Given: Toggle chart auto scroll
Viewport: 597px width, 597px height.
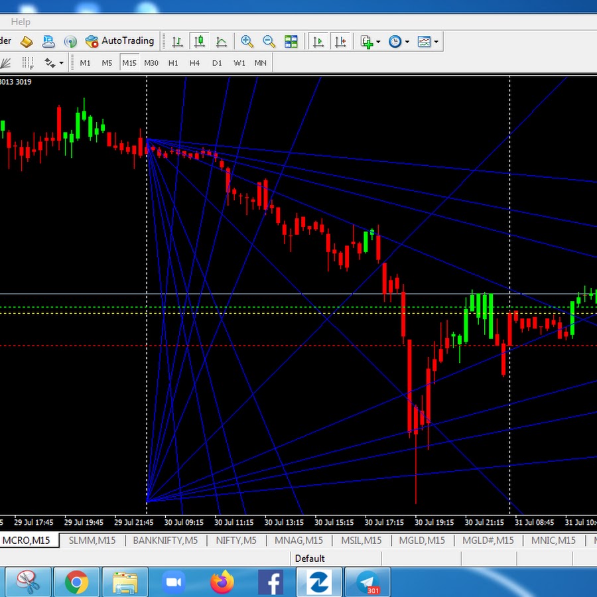Looking at the screenshot, I should [x=318, y=41].
